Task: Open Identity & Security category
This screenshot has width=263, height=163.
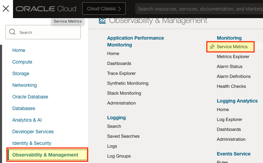Action: pos(32,143)
